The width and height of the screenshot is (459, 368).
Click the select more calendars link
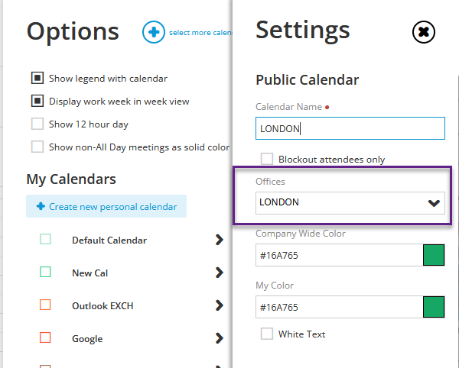point(200,32)
